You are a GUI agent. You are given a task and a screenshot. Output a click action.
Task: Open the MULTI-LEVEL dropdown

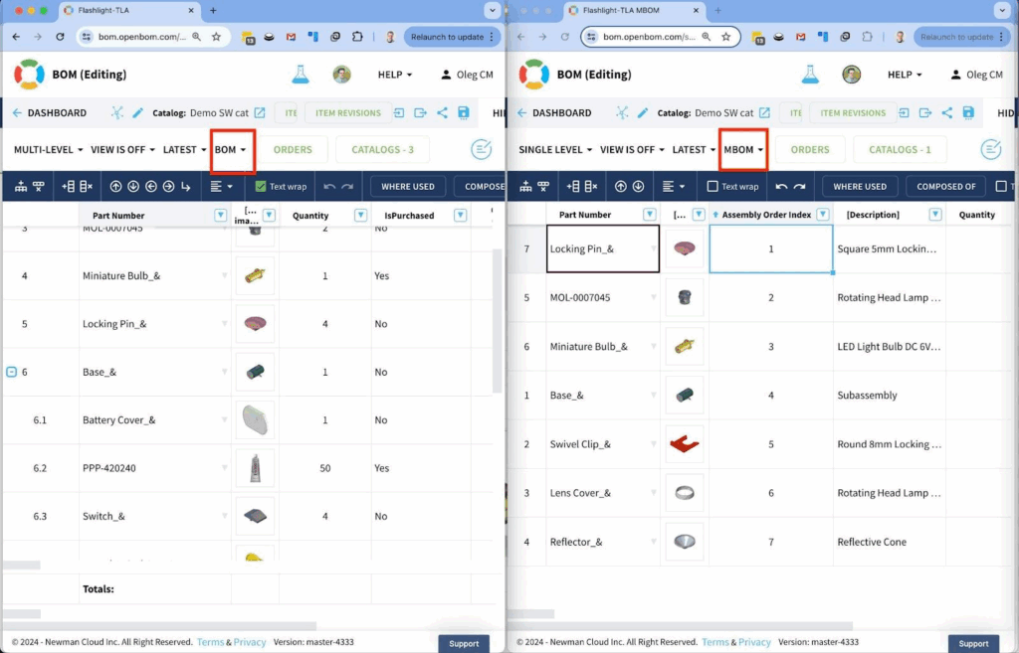pos(50,150)
